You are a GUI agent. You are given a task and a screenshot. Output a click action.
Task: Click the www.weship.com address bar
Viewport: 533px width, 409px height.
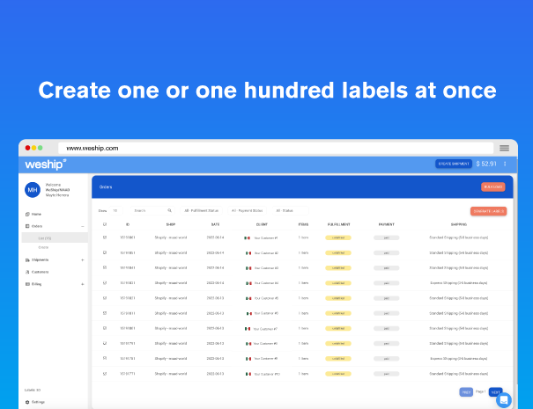[x=276, y=148]
